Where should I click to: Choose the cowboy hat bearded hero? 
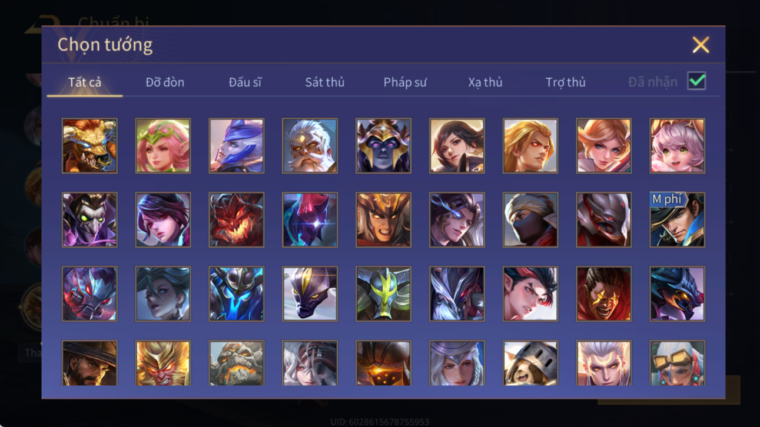coord(89,363)
